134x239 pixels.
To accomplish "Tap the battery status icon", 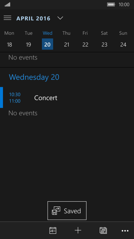I will pos(111,4).
